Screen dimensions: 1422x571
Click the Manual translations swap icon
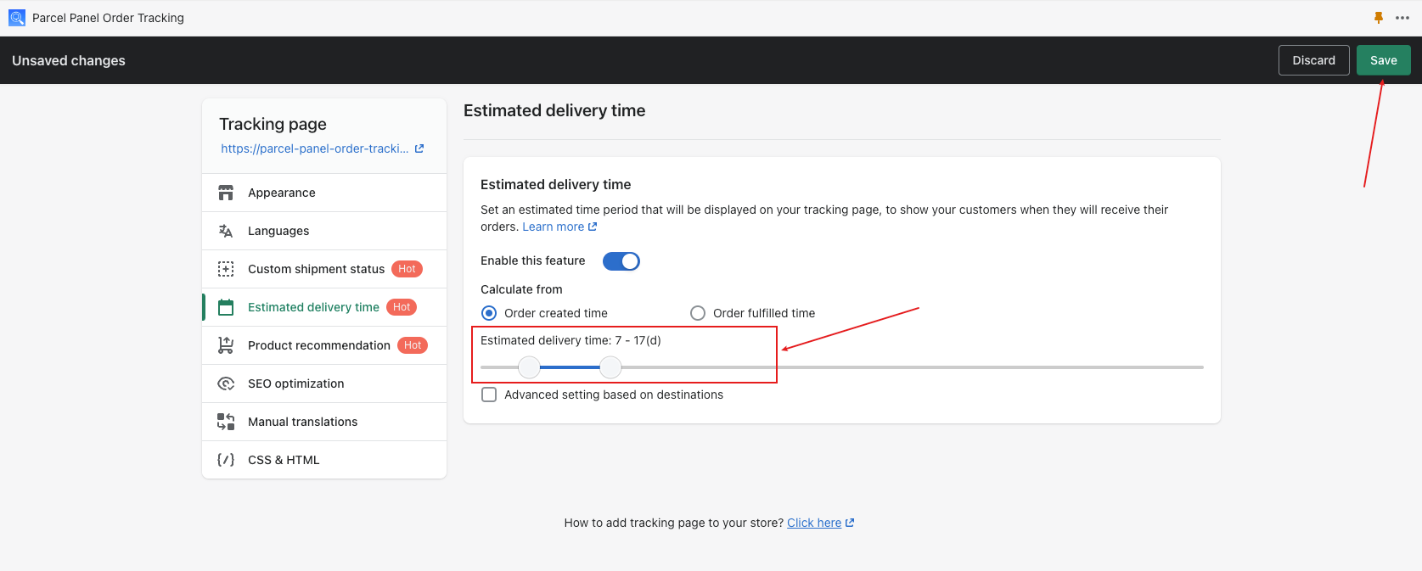click(x=226, y=422)
